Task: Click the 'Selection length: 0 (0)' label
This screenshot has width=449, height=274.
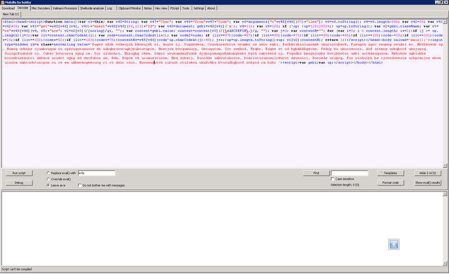Action: click(x=345, y=185)
